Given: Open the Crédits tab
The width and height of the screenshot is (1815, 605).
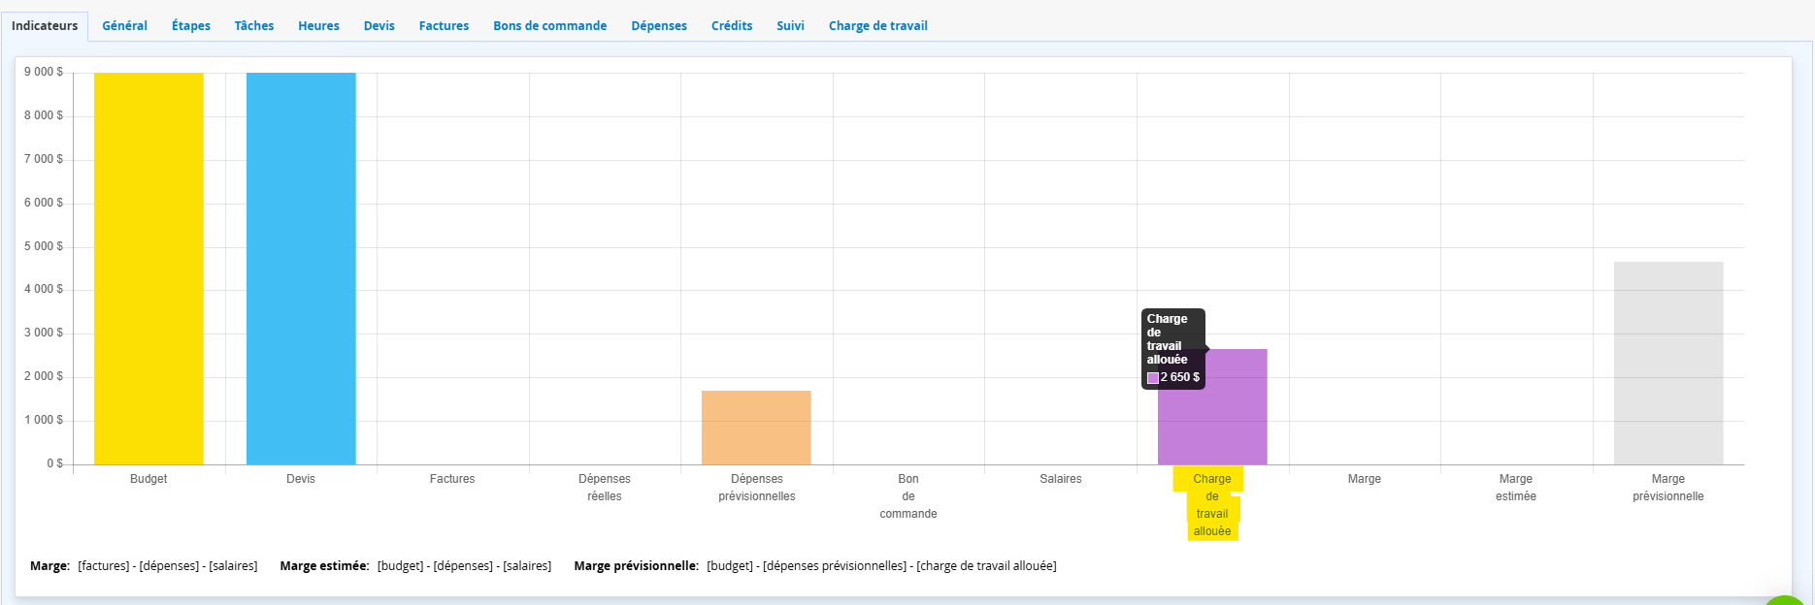Looking at the screenshot, I should click(732, 26).
